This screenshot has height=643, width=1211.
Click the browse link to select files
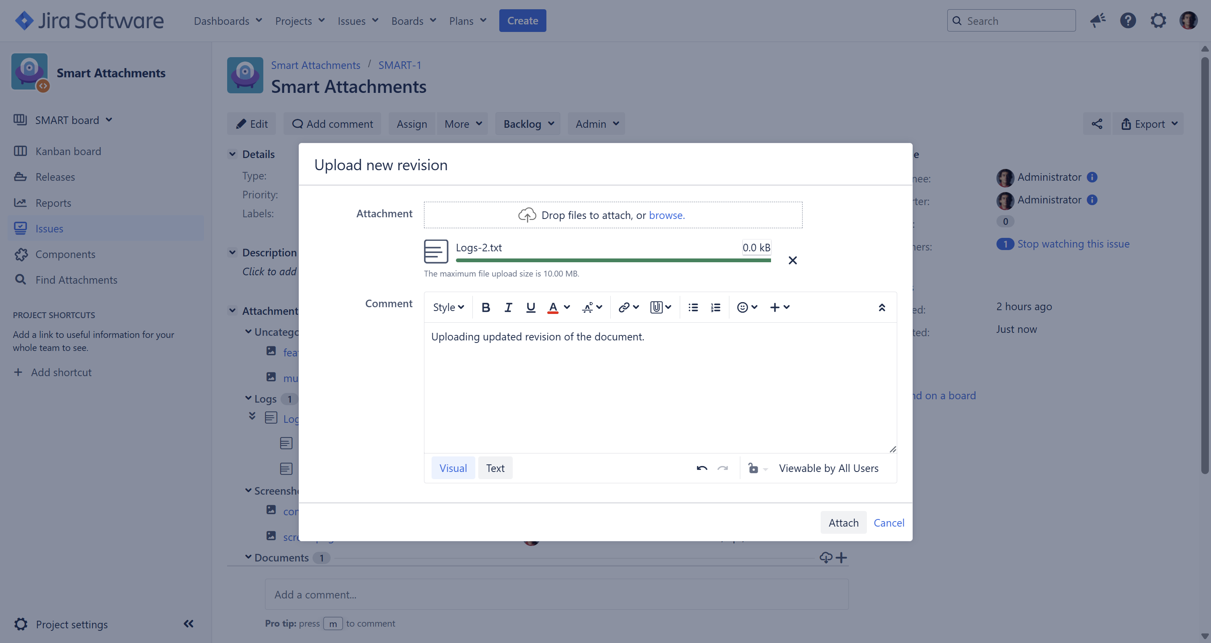[666, 215]
